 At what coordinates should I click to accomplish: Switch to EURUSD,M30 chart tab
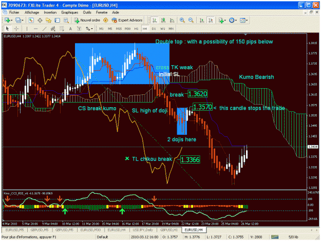coord(90,230)
